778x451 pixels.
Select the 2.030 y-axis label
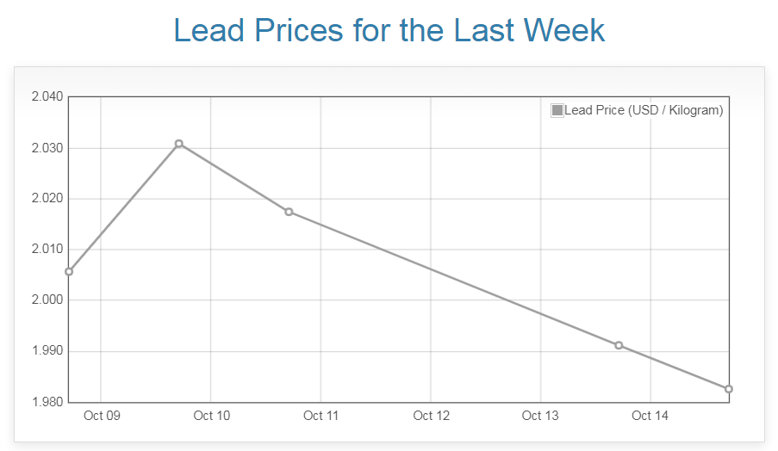47,148
